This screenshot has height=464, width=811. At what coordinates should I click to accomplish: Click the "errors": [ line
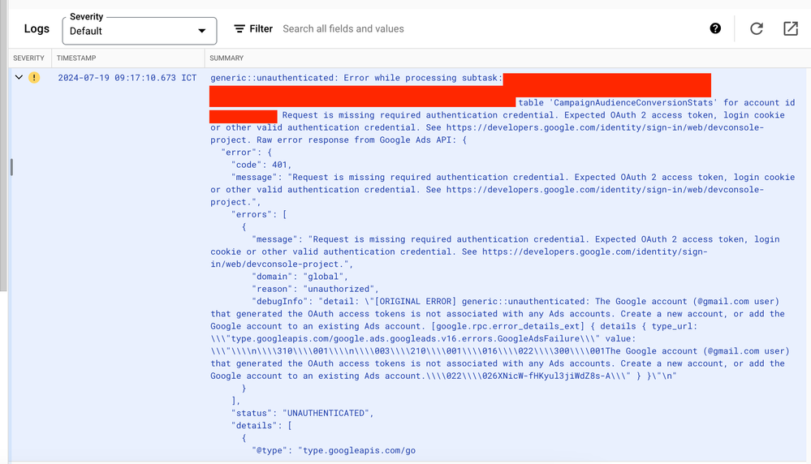point(259,214)
